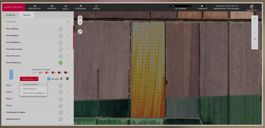
Task: Show Поле-1(Ровны) with eye toggle
Action: coord(60,29)
